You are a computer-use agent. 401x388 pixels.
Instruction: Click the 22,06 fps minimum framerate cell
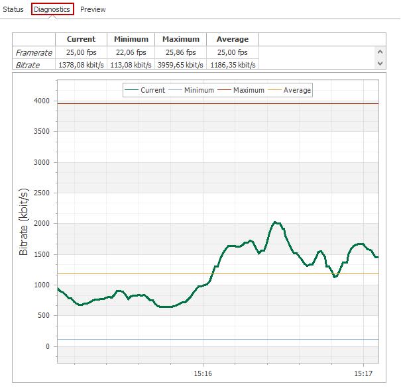(131, 52)
